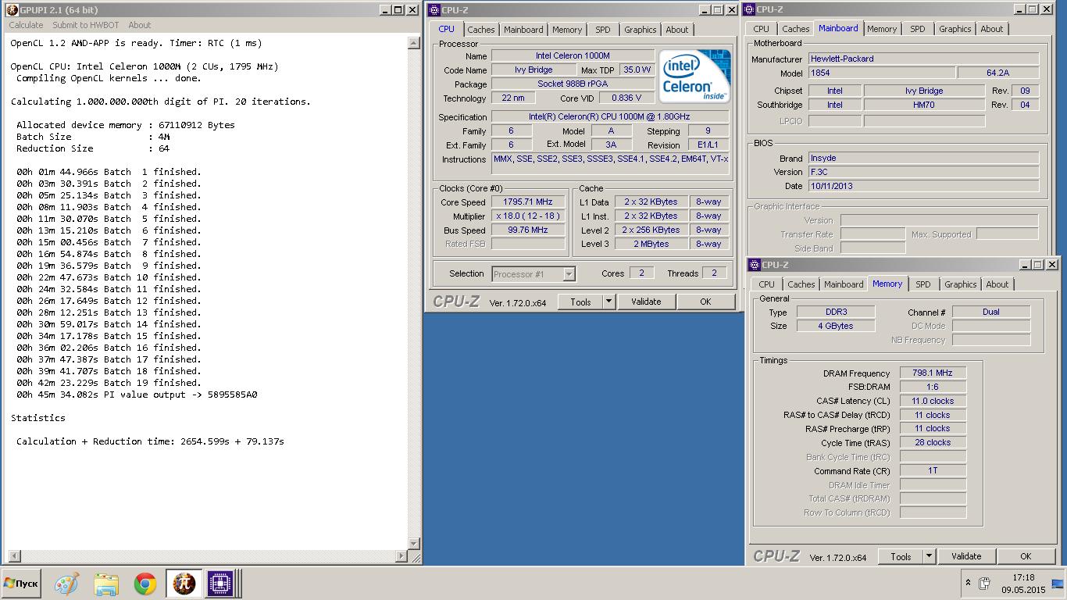This screenshot has width=1067, height=600.
Task: Switch to About tab in CPU window
Action: 677,30
